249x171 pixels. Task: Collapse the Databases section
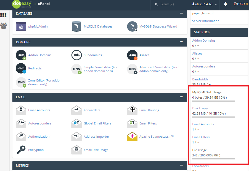coord(181,13)
